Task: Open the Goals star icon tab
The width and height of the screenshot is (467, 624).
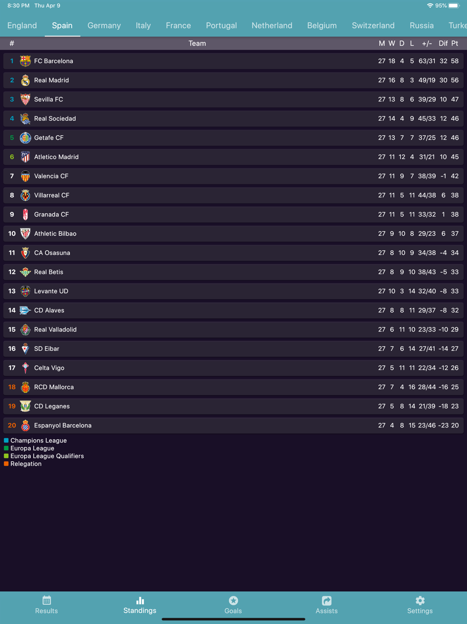Action: 233,605
